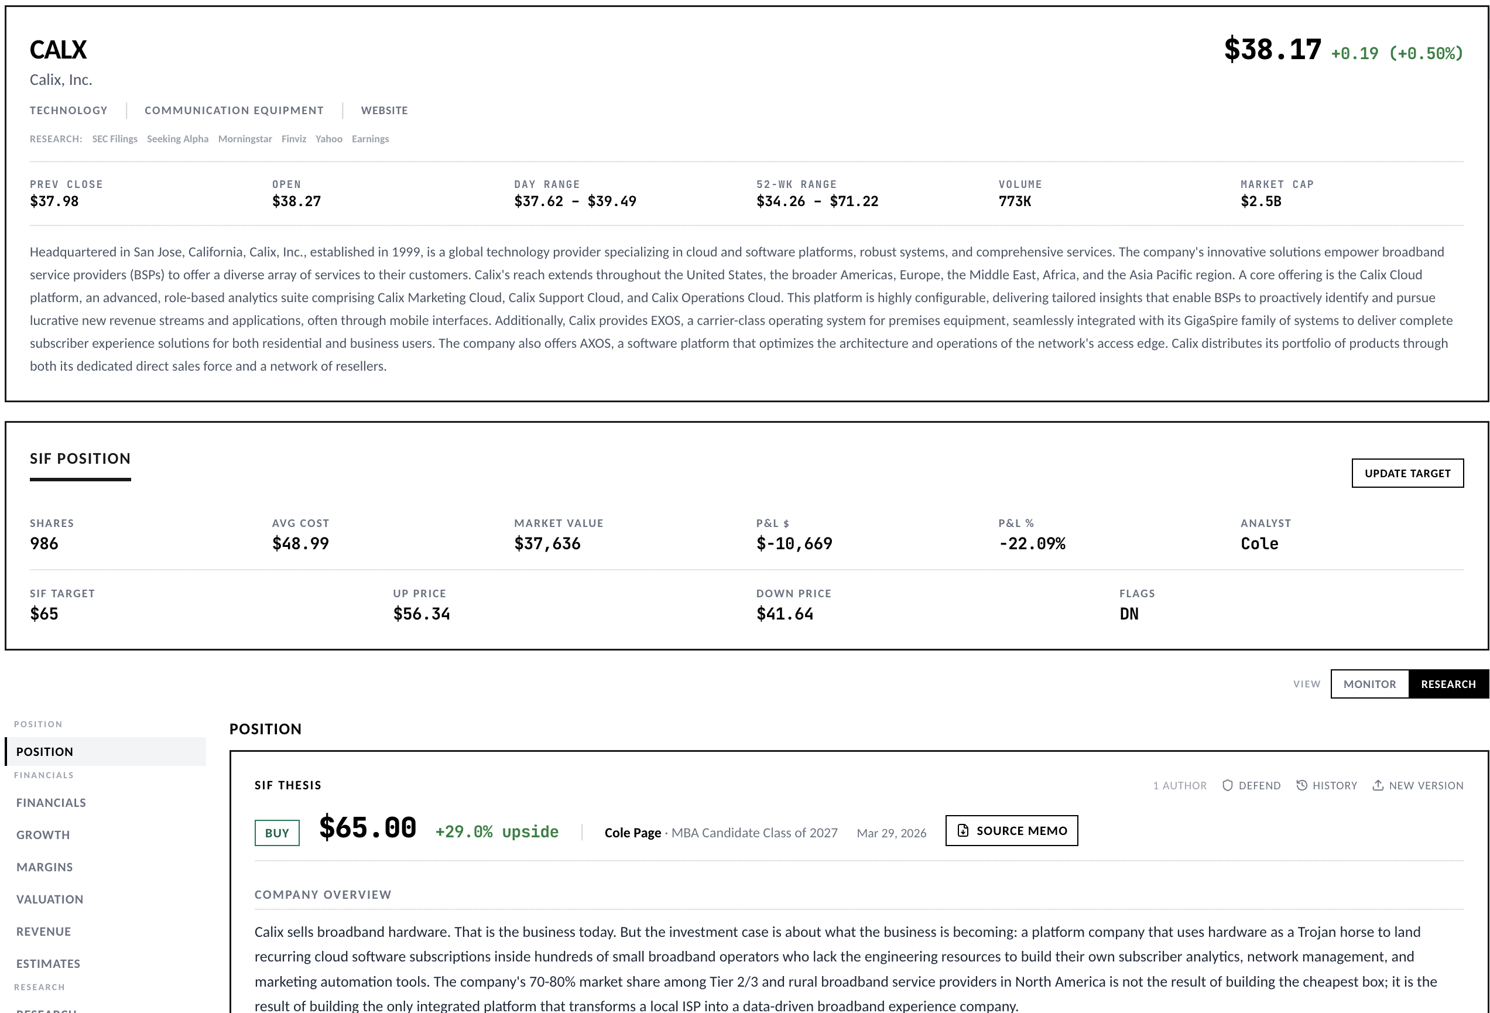Jump to Estimates in the sidebar
Viewport: 1490px width, 1013px height.
point(106,964)
